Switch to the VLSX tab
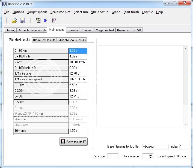193x168 pixels. tap(137, 30)
